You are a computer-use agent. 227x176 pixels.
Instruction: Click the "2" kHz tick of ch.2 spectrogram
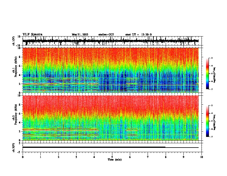click(20, 131)
